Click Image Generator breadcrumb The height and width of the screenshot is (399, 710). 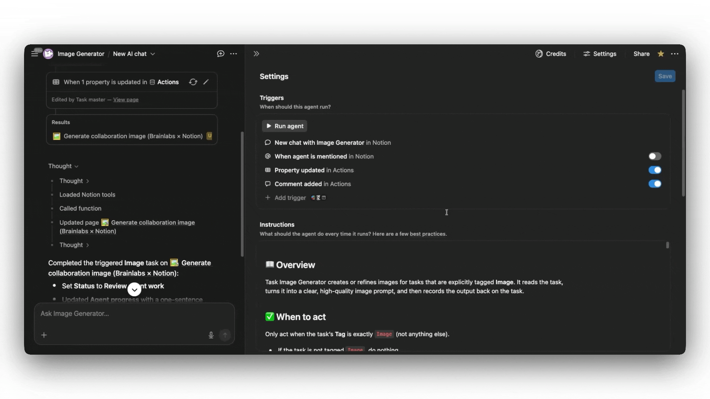click(81, 54)
